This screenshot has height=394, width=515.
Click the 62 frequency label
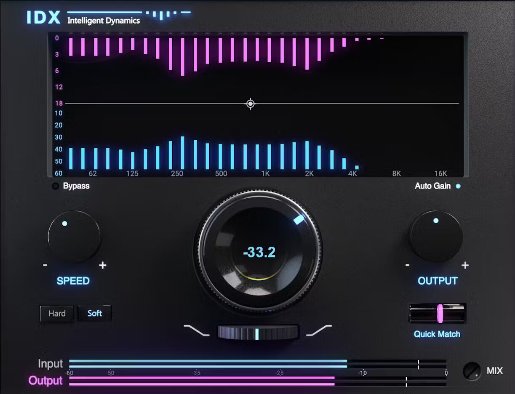coord(93,173)
